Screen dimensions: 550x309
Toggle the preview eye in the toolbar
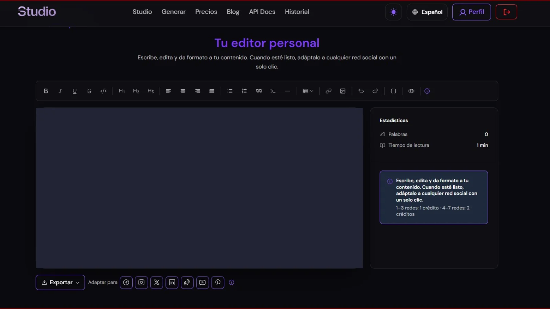(x=411, y=91)
